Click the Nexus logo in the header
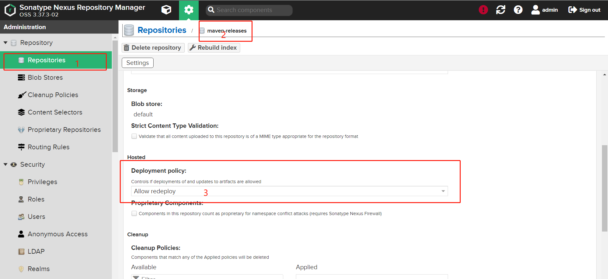 (x=10, y=10)
